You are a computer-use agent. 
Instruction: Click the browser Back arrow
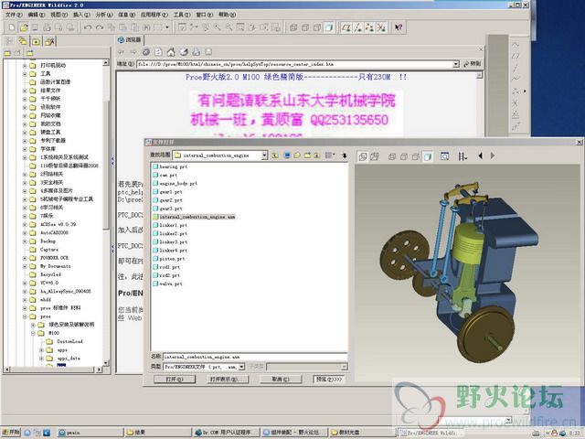click(x=121, y=52)
